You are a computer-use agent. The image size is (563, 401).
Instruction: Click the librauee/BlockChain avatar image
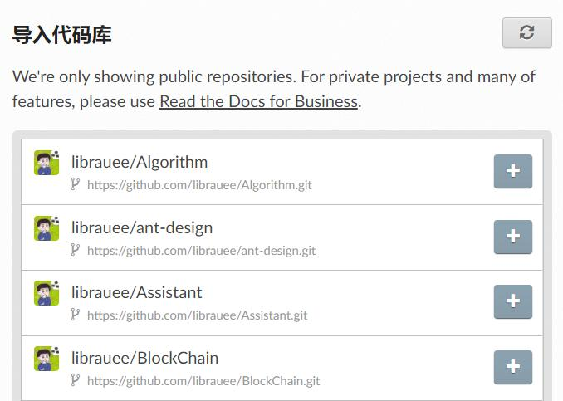(x=47, y=359)
